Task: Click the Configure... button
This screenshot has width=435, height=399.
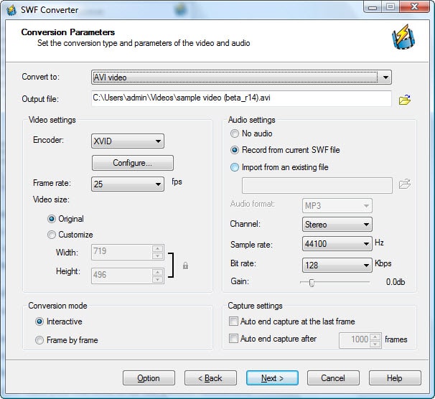Action: click(133, 163)
